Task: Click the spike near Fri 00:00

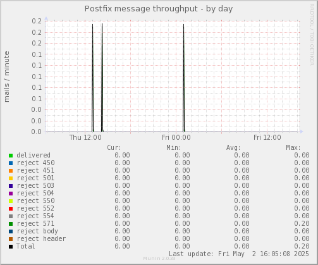Action: 183,78
